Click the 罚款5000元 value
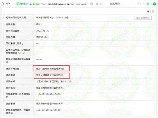Image resolution: width=158 pixels, height=118 pixels. [42, 37]
